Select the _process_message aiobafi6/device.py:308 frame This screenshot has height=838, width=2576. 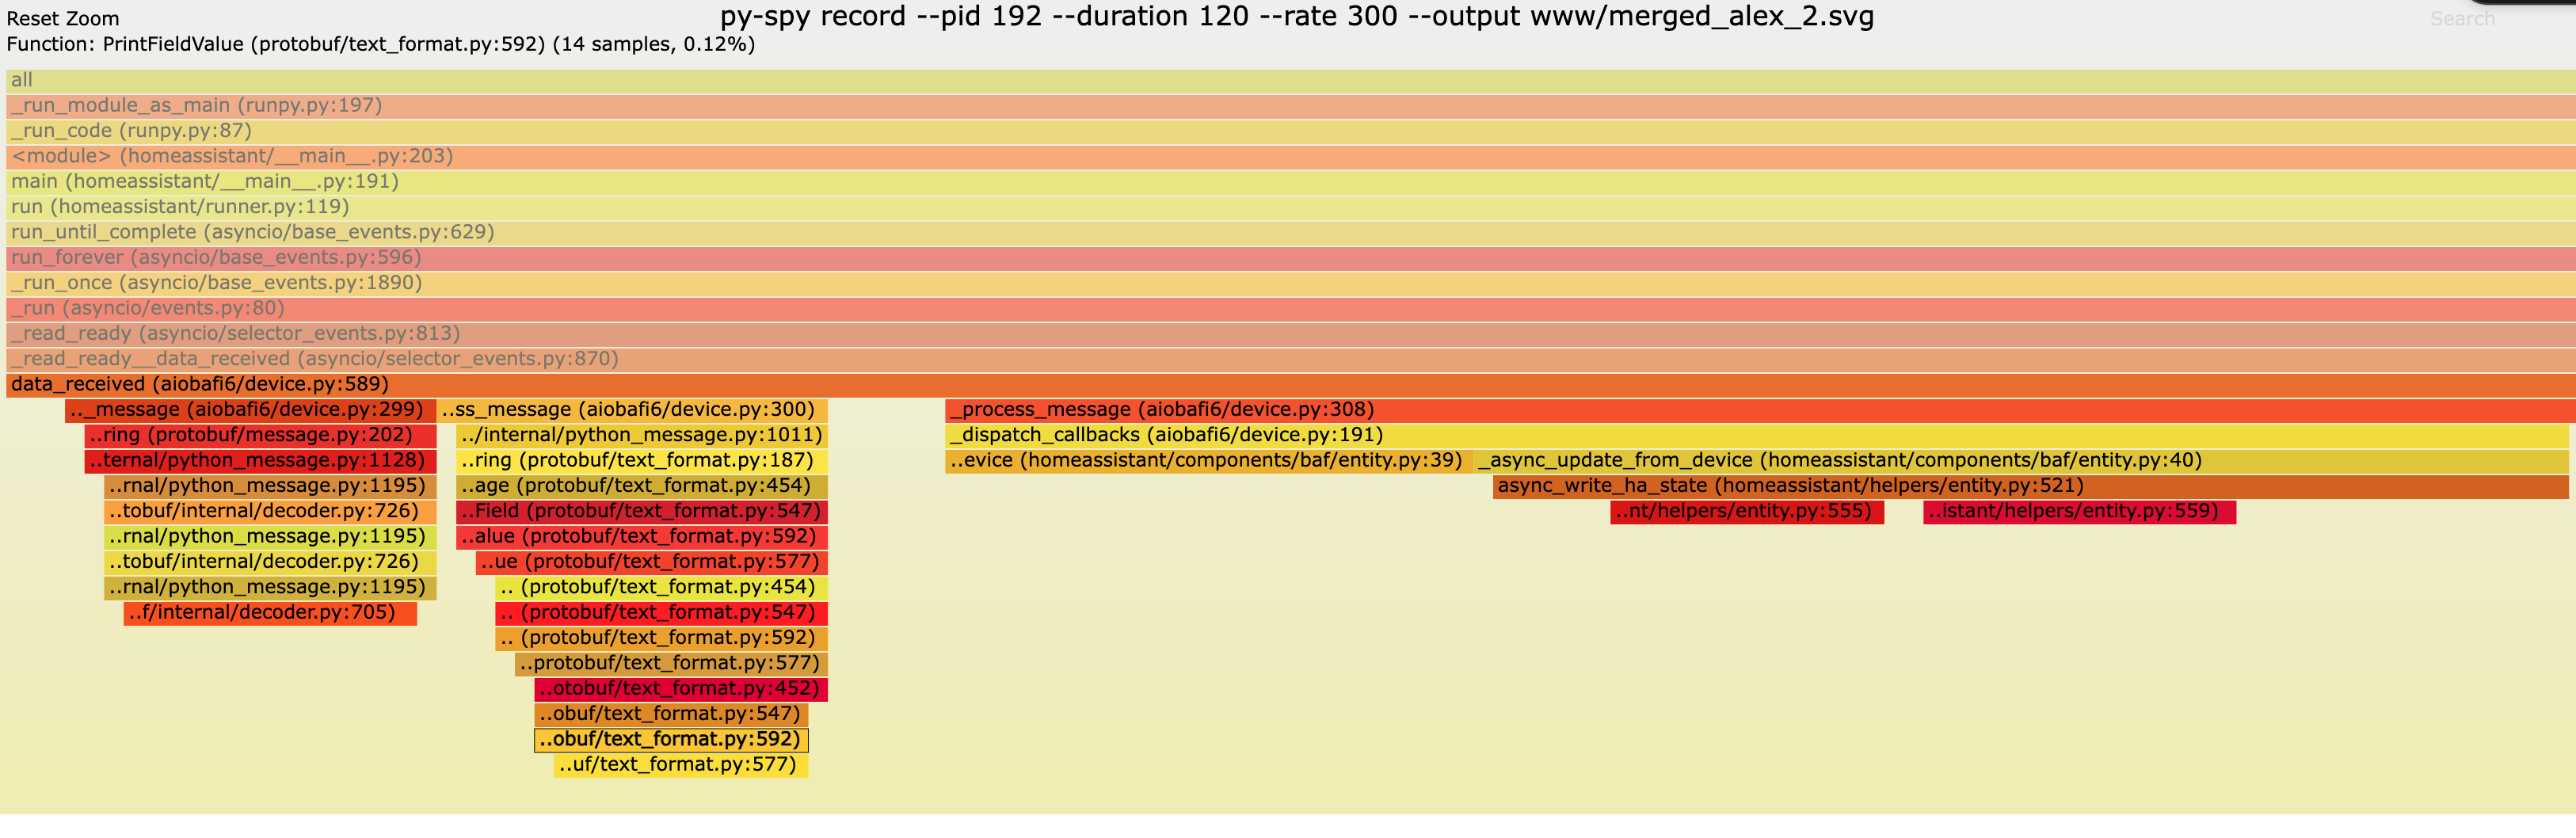coord(1160,410)
